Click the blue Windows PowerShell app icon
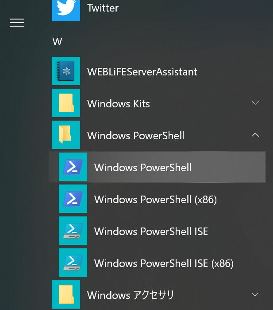273x310 pixels. click(73, 167)
